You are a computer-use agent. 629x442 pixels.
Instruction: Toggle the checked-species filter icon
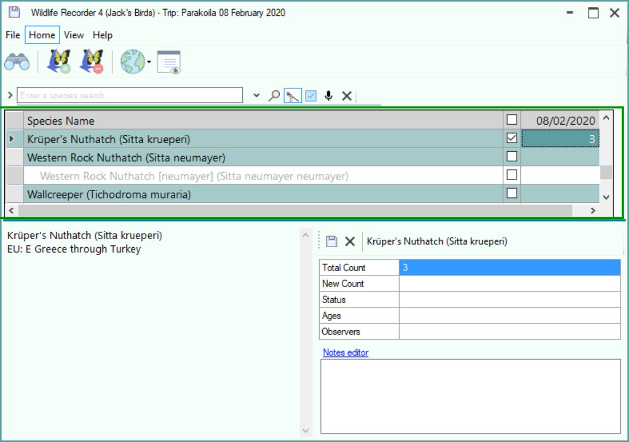[x=311, y=96]
